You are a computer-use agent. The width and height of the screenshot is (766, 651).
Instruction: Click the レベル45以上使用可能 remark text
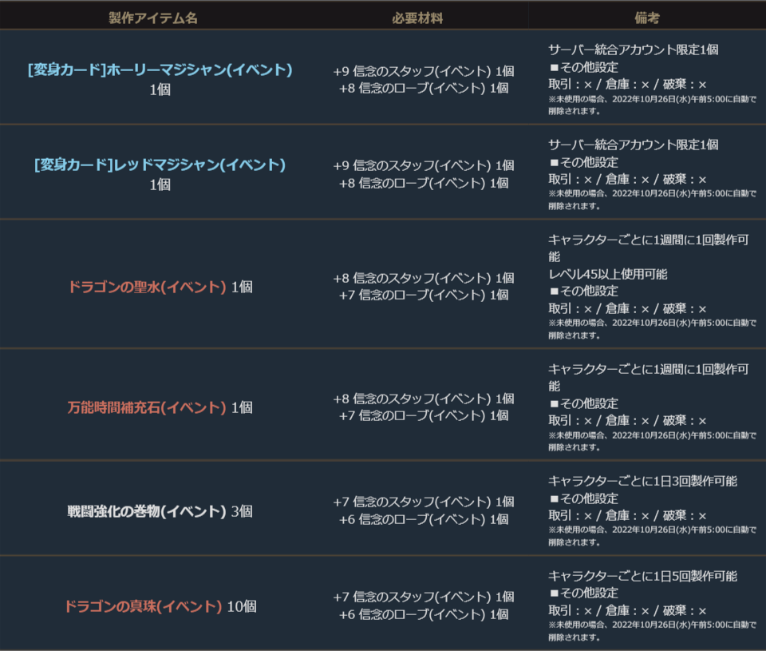[x=608, y=274]
